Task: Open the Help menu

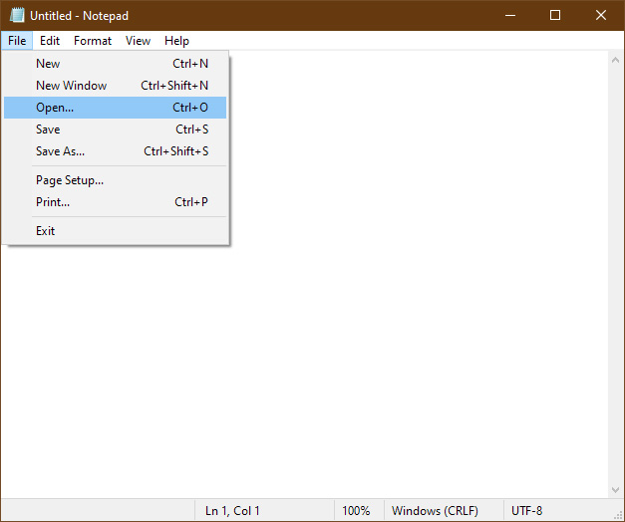Action: tap(176, 41)
